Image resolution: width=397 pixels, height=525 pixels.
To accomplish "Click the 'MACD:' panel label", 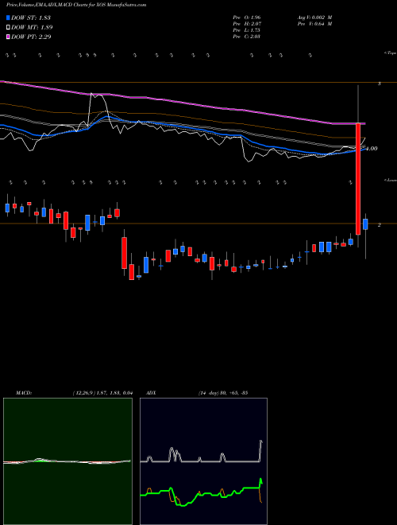I will click(x=23, y=393).
